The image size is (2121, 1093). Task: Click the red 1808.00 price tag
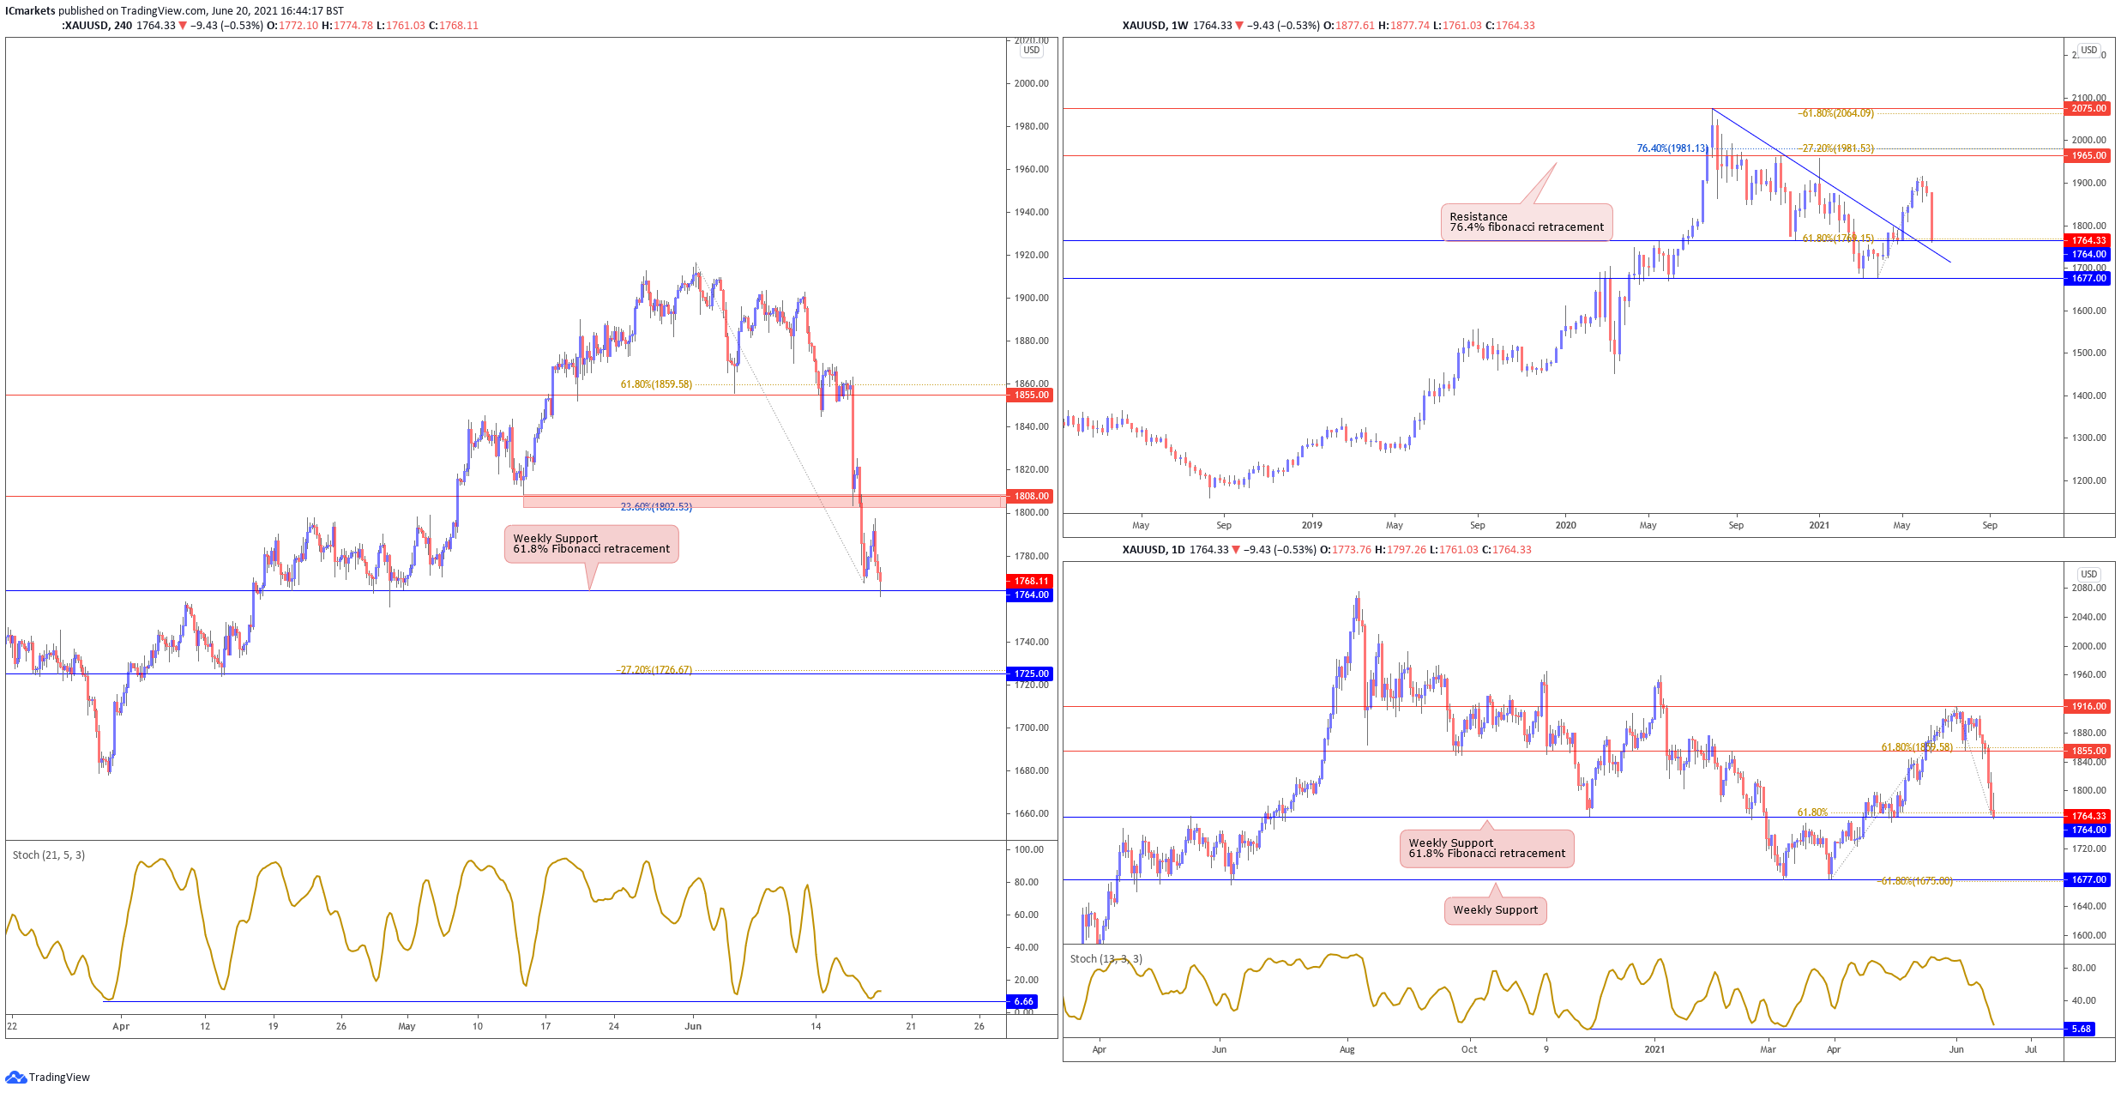tap(1029, 496)
